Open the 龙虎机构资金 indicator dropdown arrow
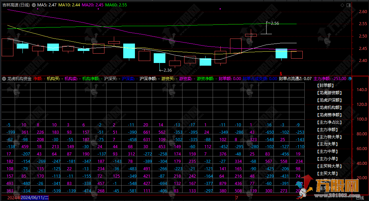The image size is (369, 201). click(4, 79)
